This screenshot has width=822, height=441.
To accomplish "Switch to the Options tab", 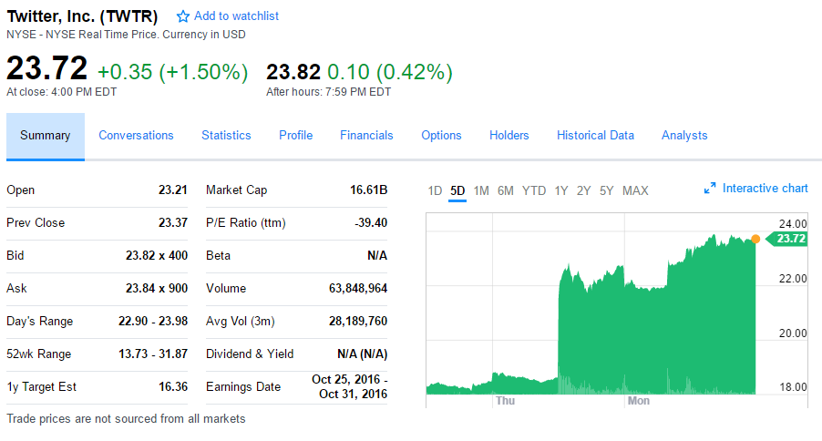I will point(441,135).
